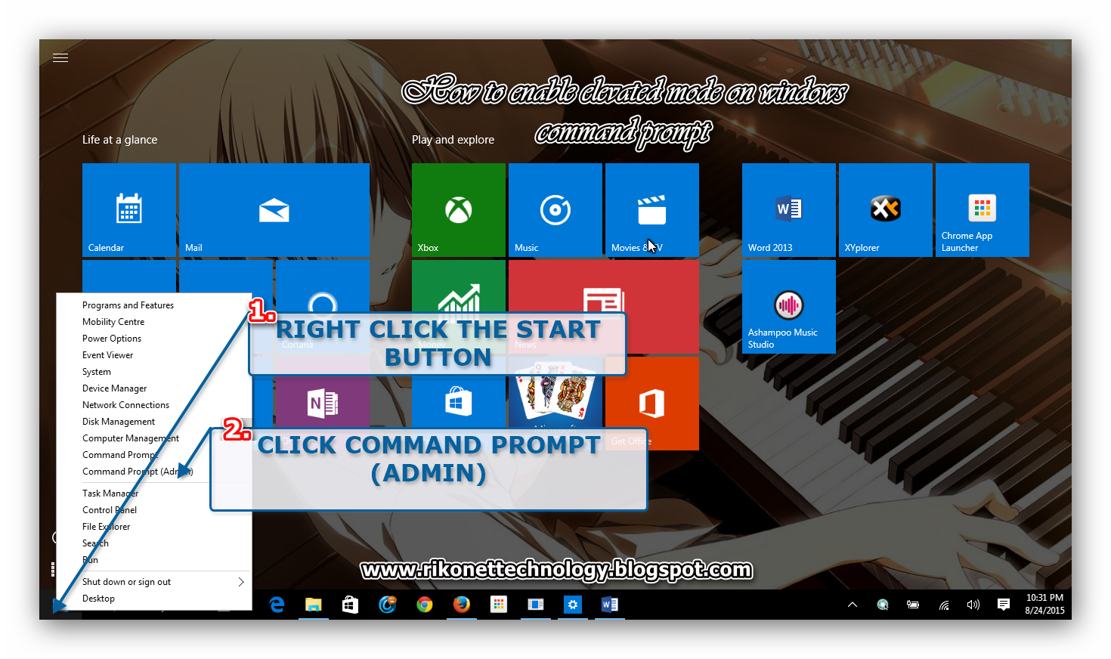The width and height of the screenshot is (1111, 659).
Task: Launch Word 2013 from its Start tile
Action: pyautogui.click(x=788, y=209)
